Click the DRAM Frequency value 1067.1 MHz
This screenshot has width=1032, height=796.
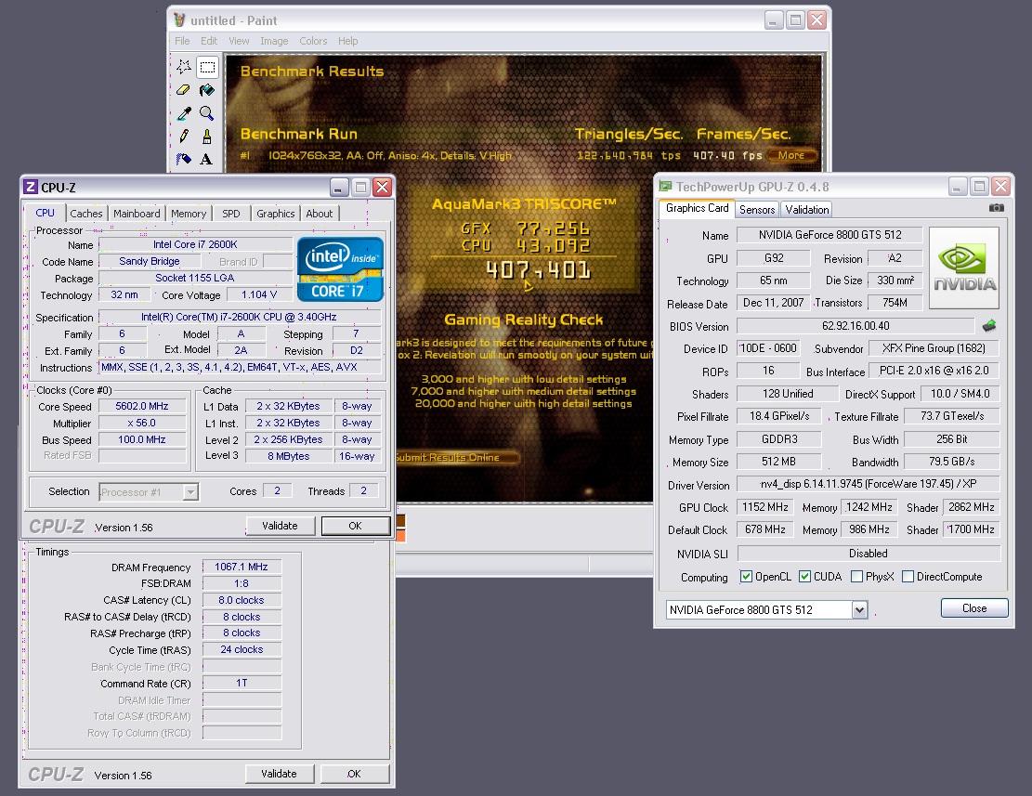click(242, 568)
